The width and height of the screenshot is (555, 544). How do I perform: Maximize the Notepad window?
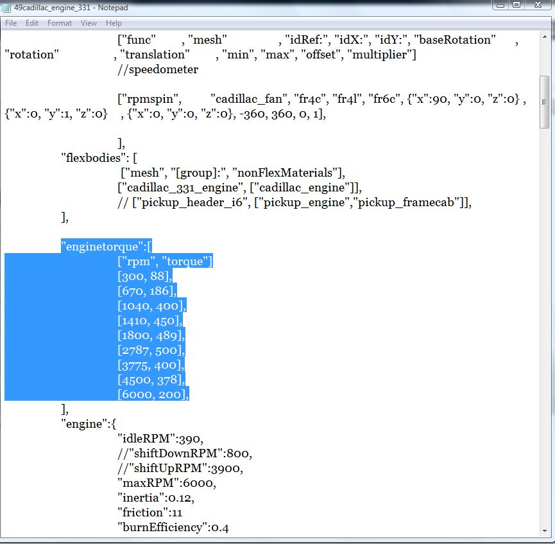(x=517, y=5)
